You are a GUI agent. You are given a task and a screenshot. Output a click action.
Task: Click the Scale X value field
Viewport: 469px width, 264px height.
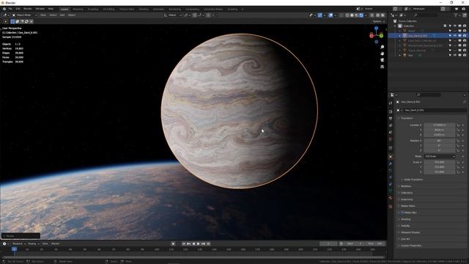(x=440, y=162)
